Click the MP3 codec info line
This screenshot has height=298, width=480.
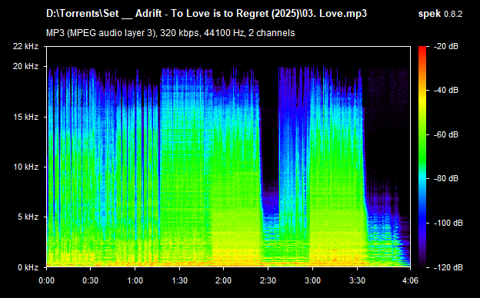point(171,33)
